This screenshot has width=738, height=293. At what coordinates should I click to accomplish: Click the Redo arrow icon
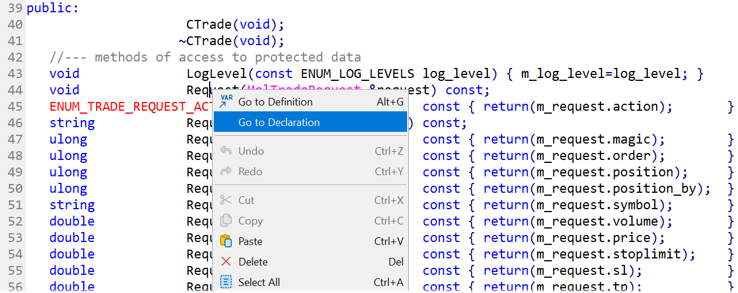225,172
